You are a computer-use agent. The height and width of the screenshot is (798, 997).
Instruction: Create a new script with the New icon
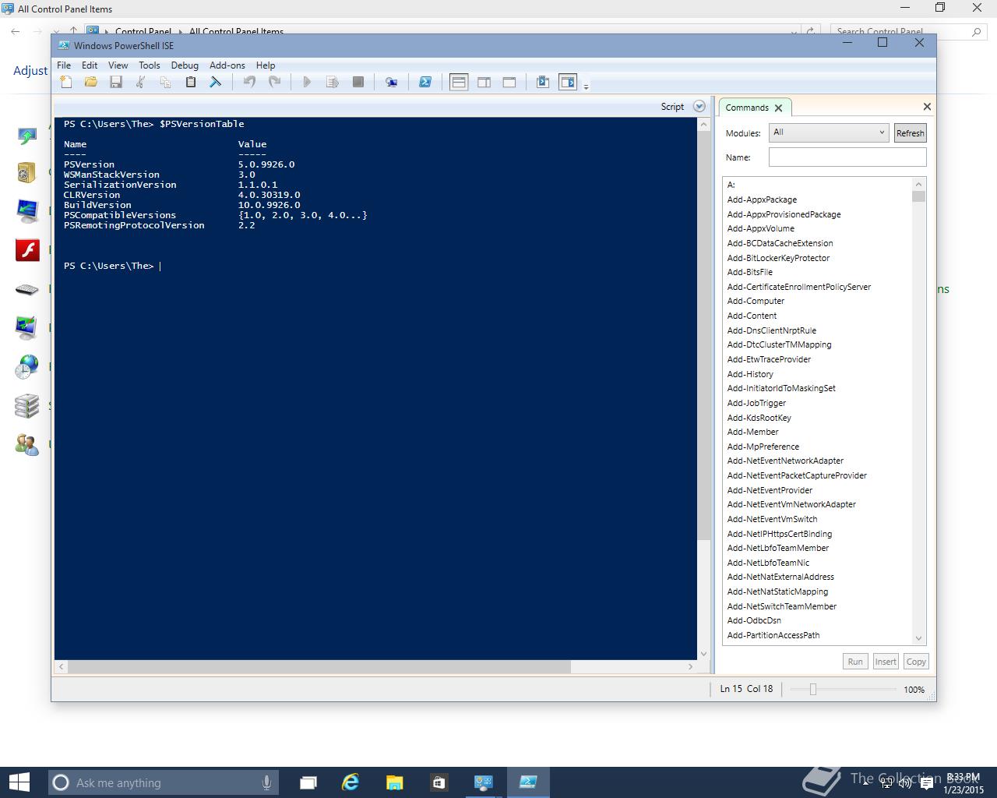click(66, 82)
